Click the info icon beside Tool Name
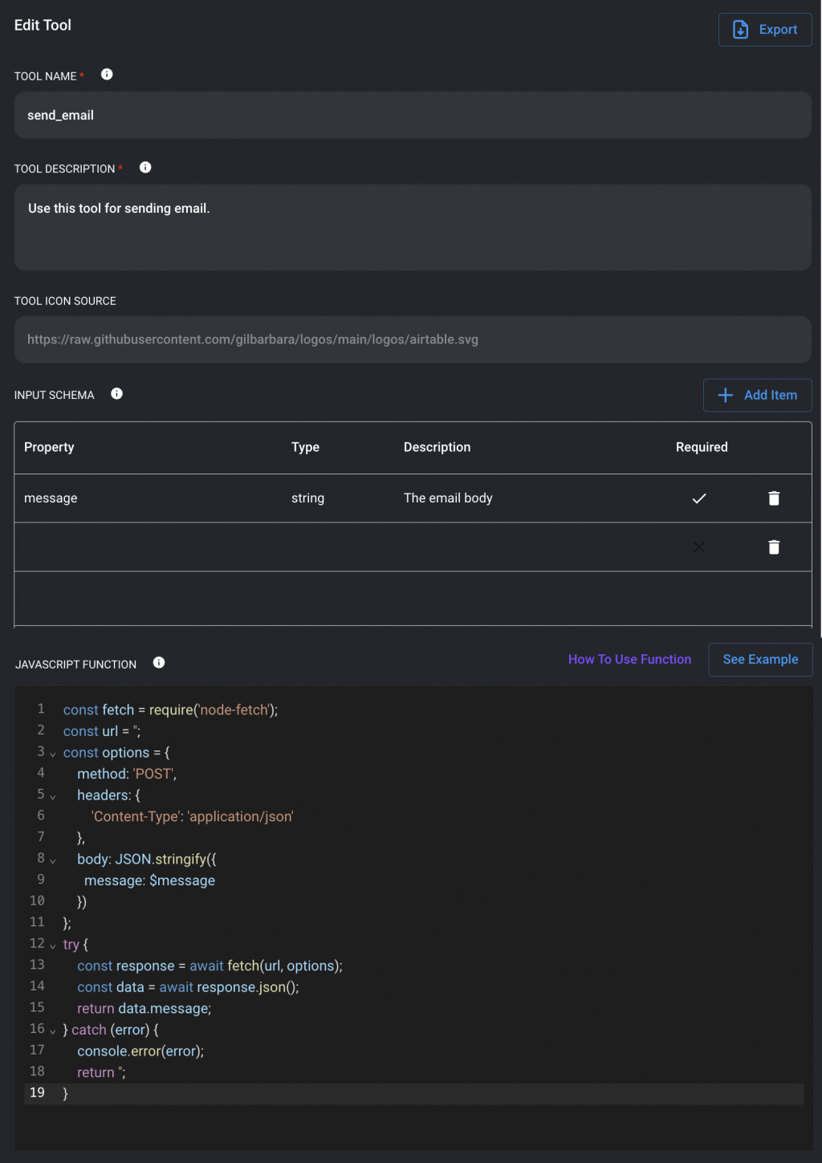Image resolution: width=822 pixels, height=1163 pixels. click(107, 75)
